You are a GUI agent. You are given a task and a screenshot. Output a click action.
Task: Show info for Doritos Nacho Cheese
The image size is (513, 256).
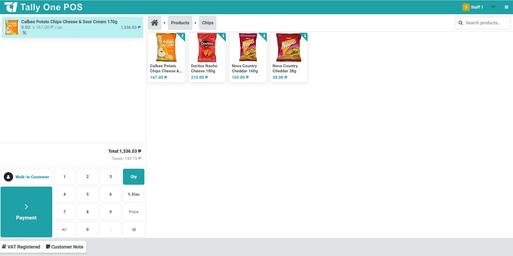point(223,36)
